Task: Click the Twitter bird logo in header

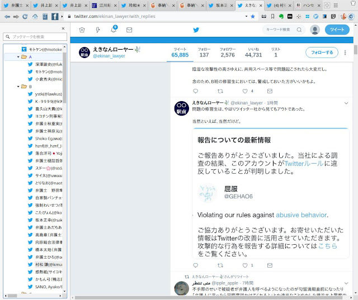Action: [x=196, y=30]
